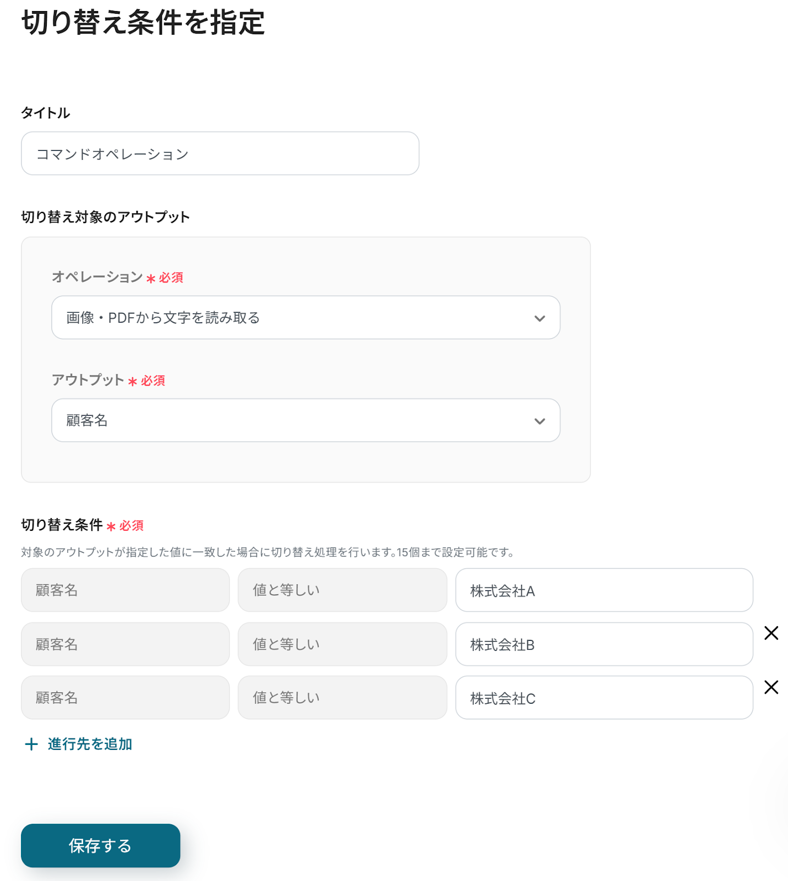The width and height of the screenshot is (788, 881).
Task: Expand the アウトプット dropdown chevron
Action: [x=540, y=421]
